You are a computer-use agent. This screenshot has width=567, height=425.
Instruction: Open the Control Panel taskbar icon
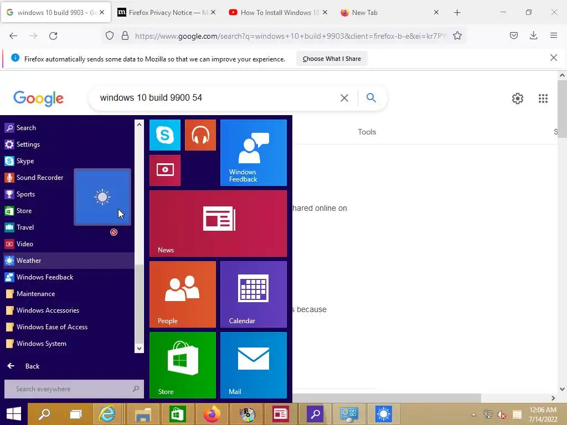tap(349, 414)
